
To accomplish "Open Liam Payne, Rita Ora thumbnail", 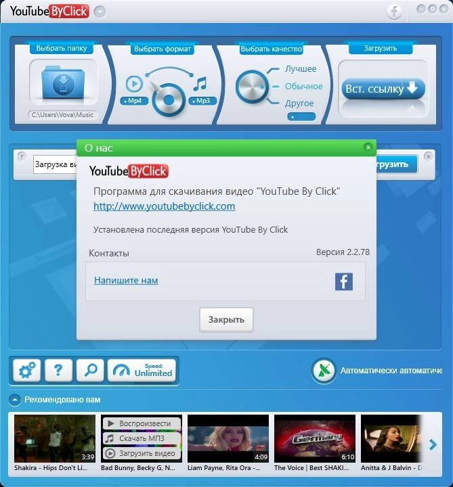I will 228,438.
